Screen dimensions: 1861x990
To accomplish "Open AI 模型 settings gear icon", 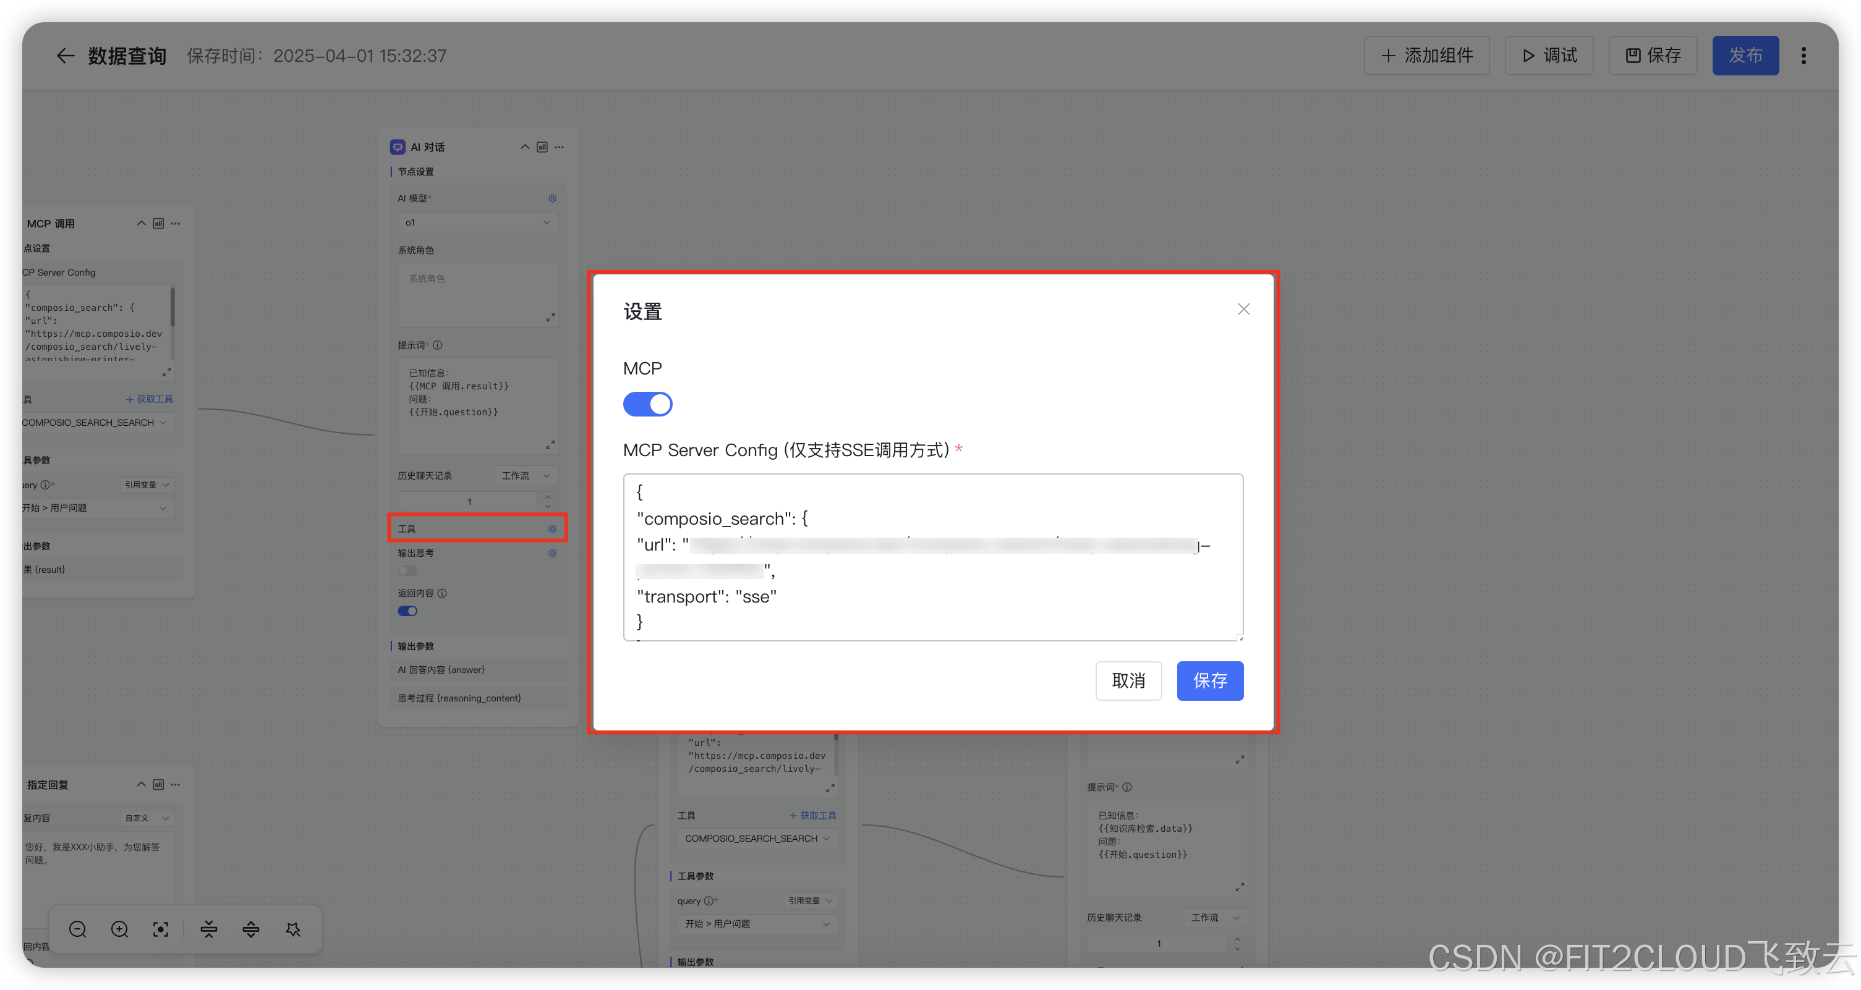I will pyautogui.click(x=553, y=198).
